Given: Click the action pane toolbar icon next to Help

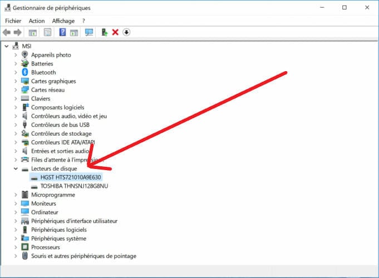Looking at the screenshot, I should pyautogui.click(x=74, y=32).
